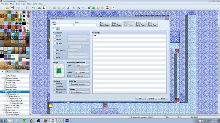Viewport: 220px width, 123px height.
Task: Open the Event Searcher icon
Action: 103,8
